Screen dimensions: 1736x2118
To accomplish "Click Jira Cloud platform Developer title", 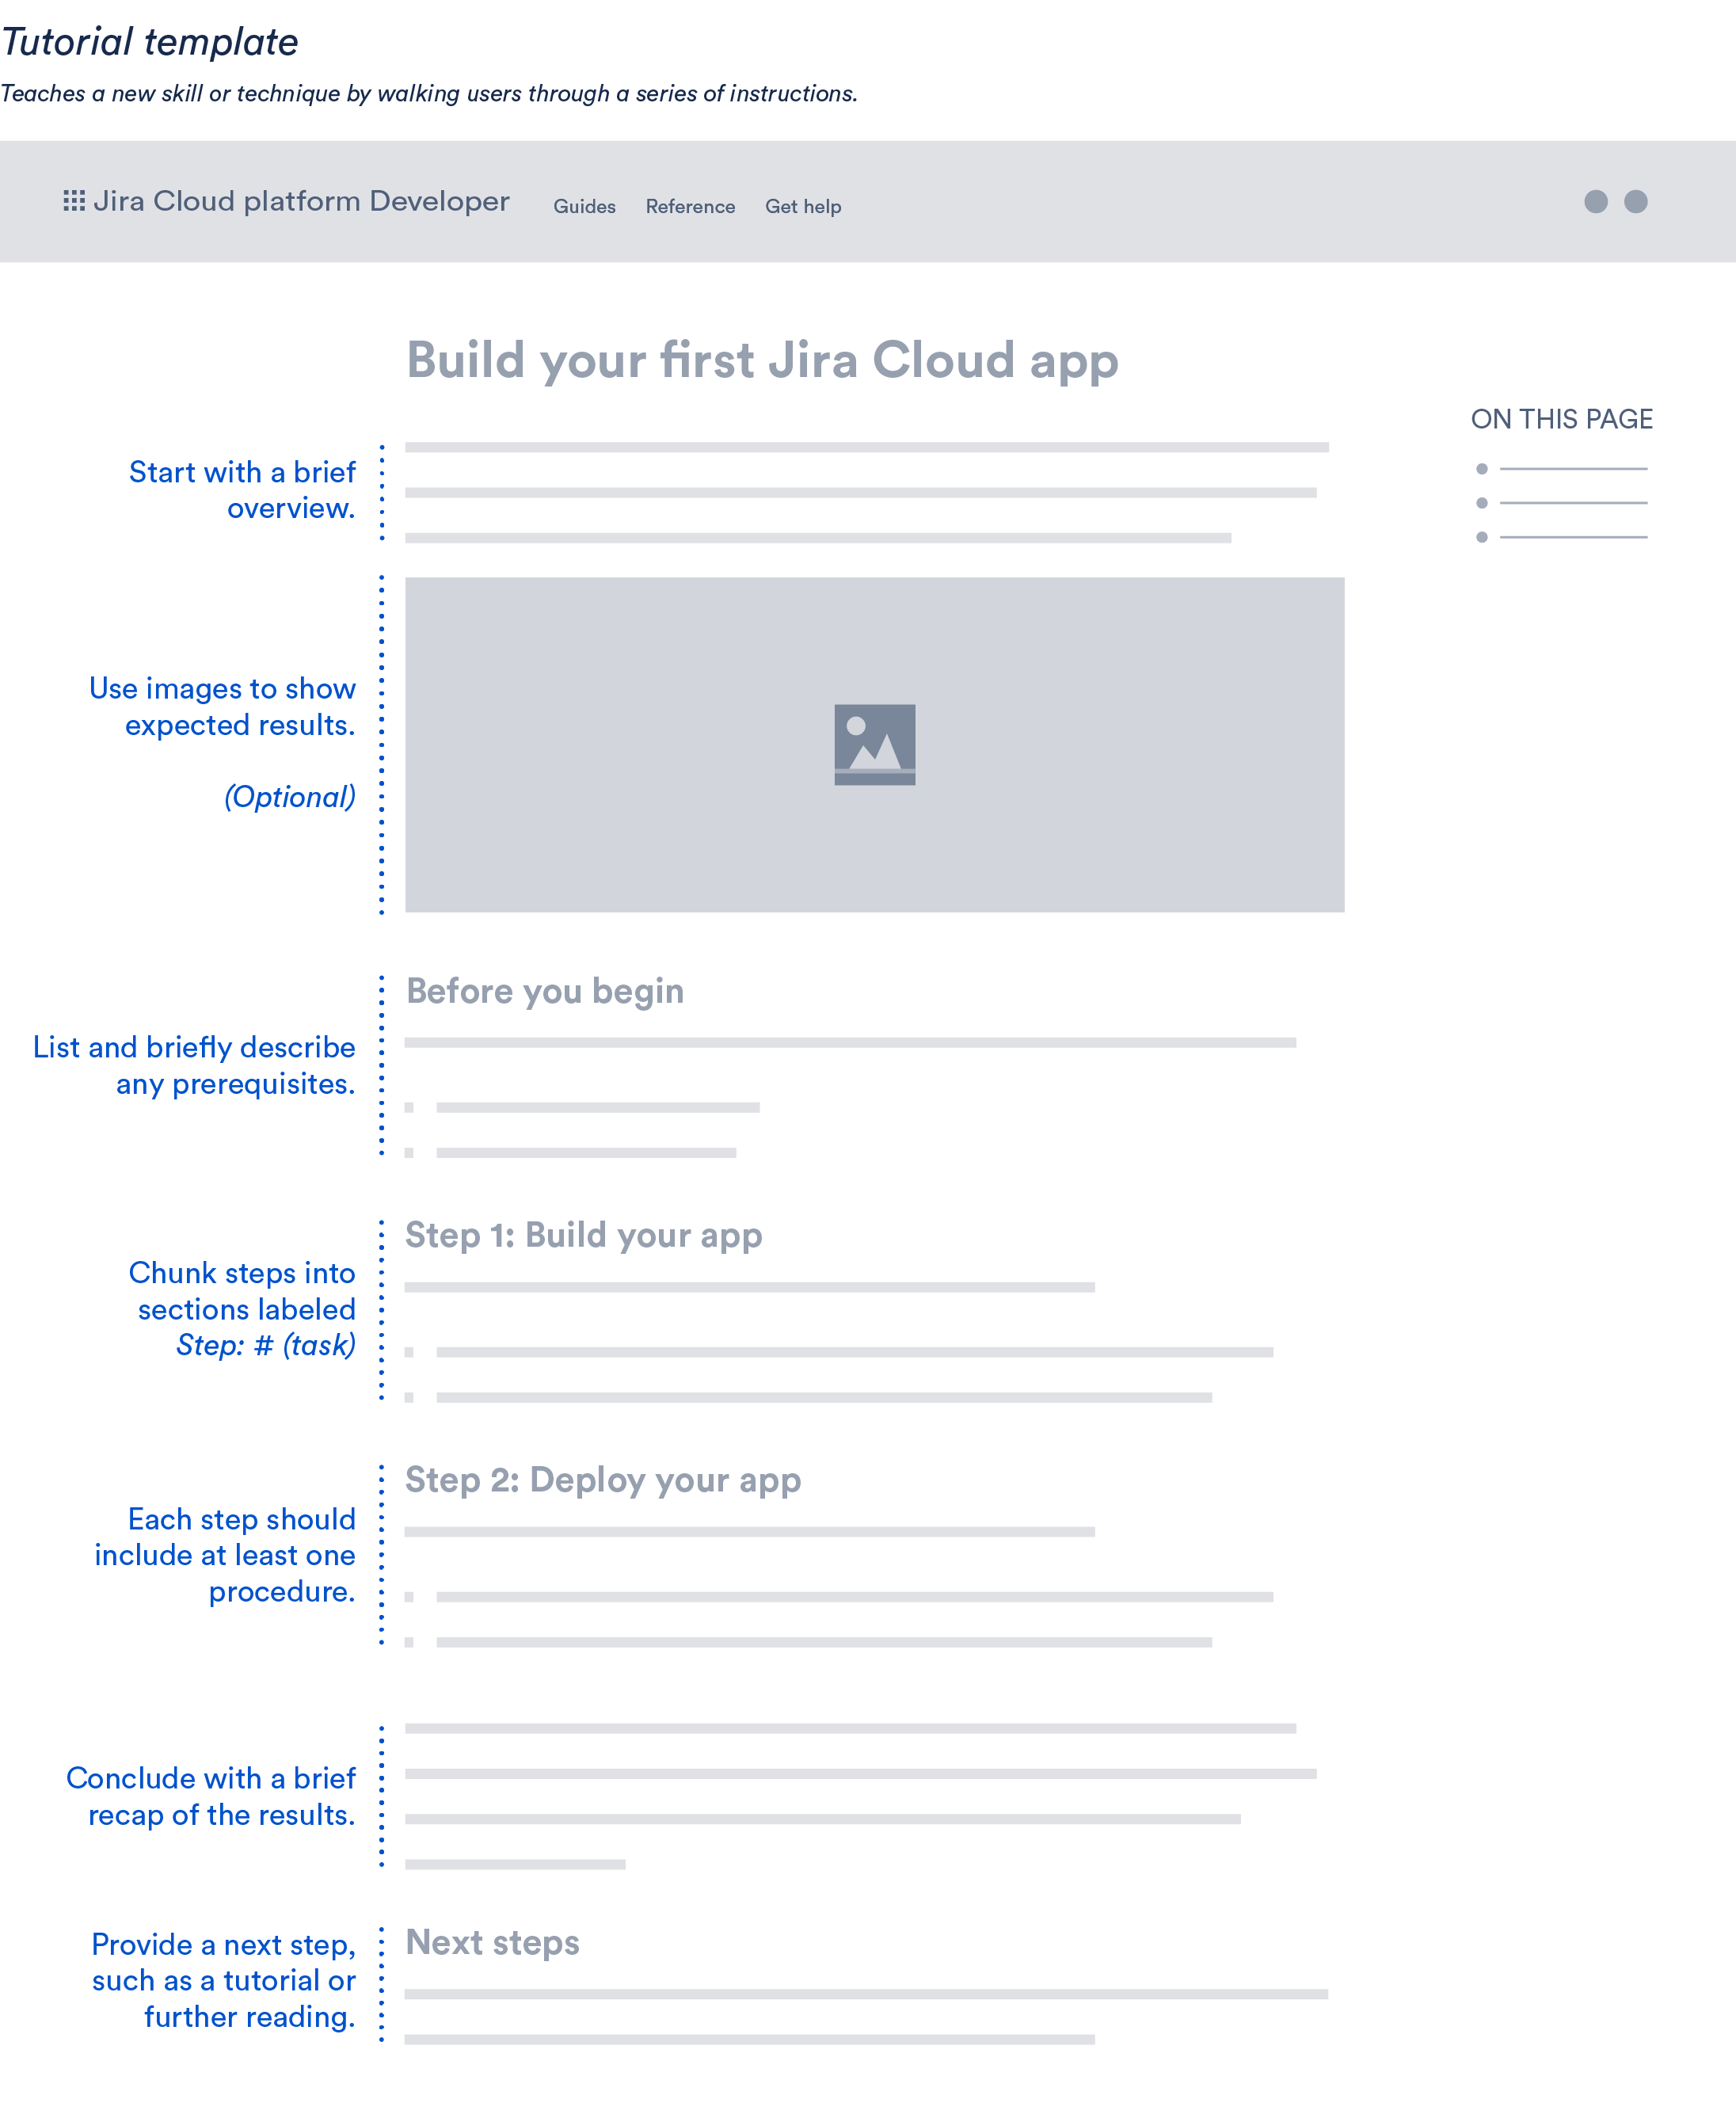I will [301, 202].
